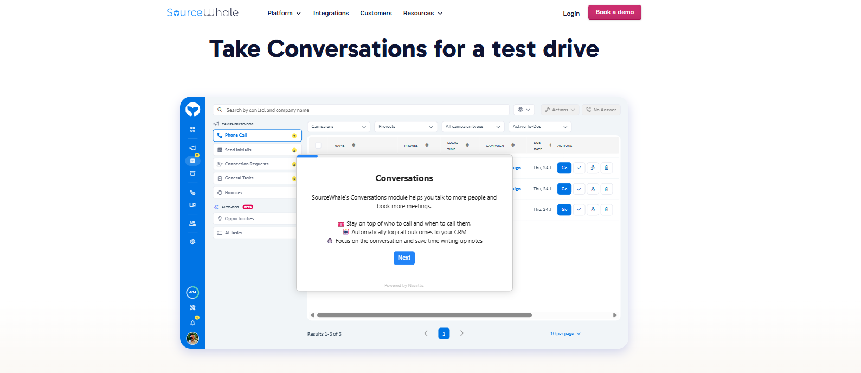The height and width of the screenshot is (373, 861).
Task: Open Customers in the top navigation
Action: tap(376, 13)
